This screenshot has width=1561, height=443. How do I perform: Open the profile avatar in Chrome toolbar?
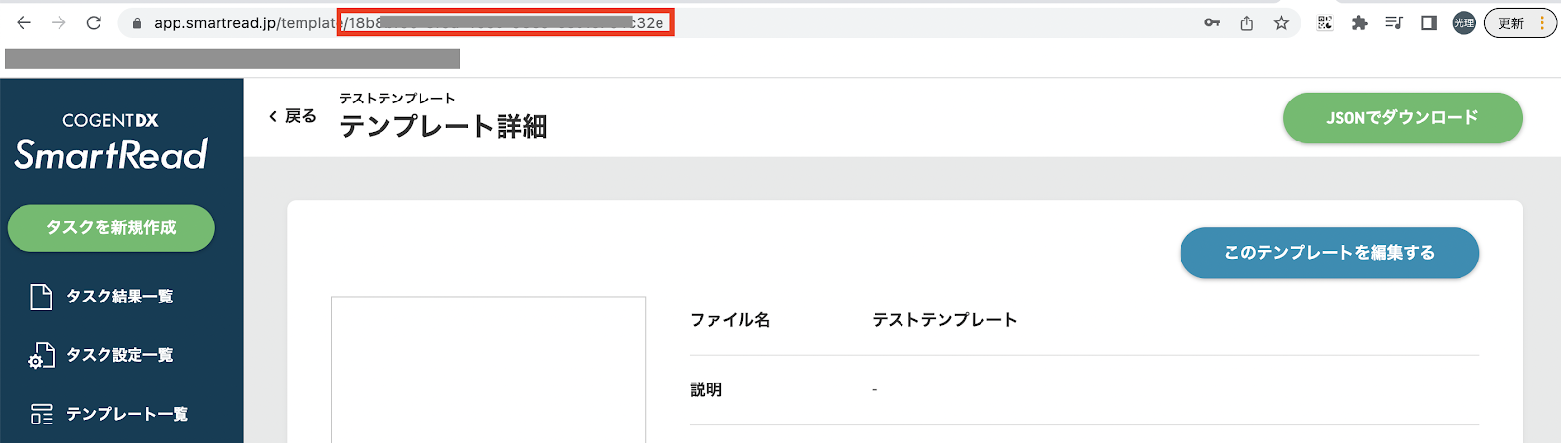(x=1463, y=23)
